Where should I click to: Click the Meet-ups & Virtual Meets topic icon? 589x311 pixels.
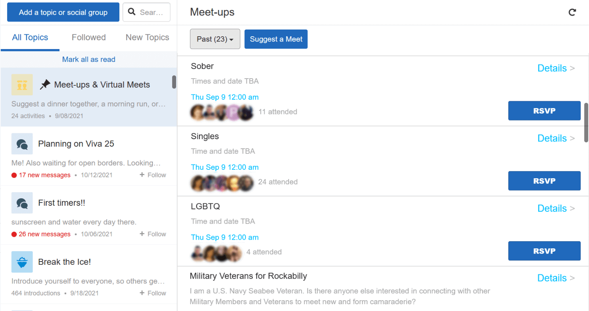pyautogui.click(x=22, y=85)
